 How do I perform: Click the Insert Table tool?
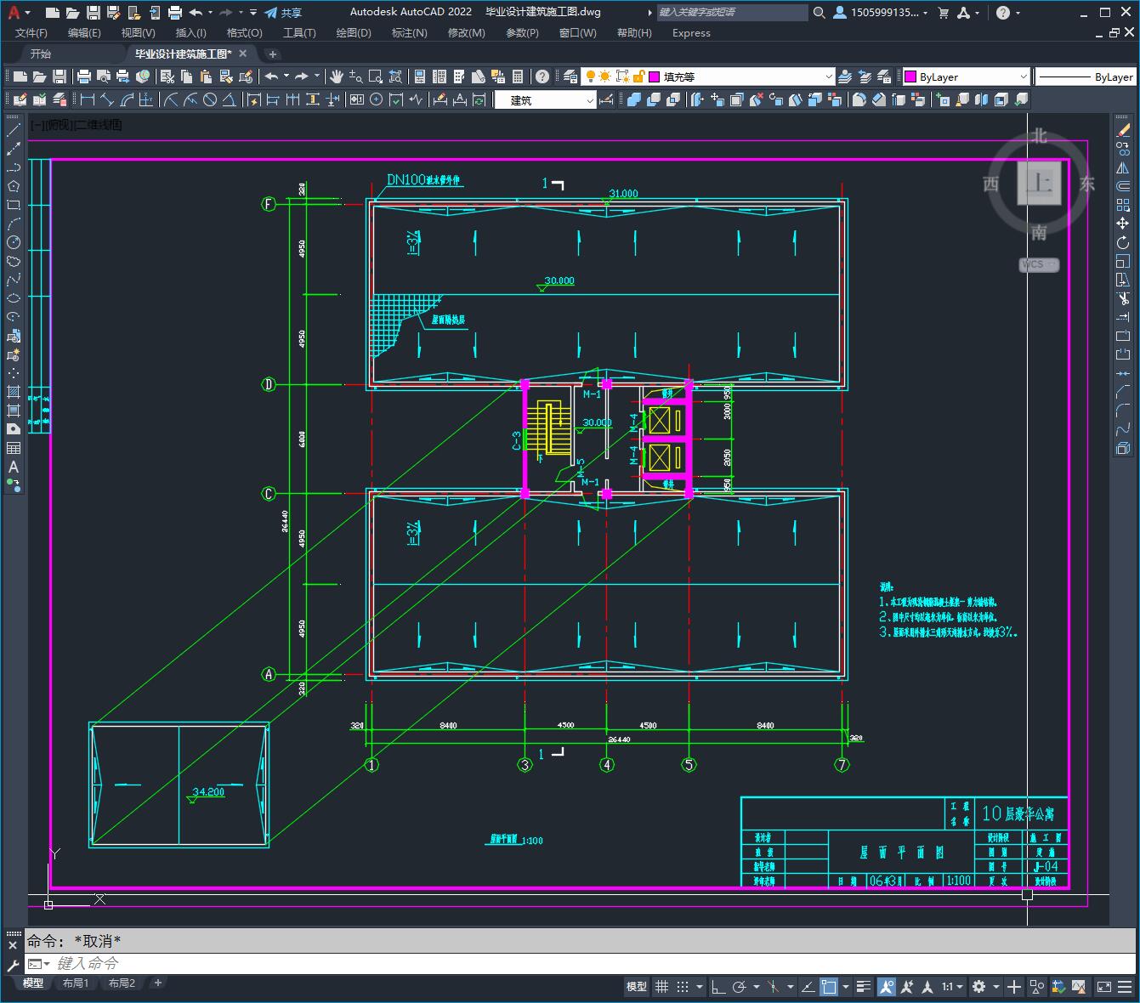coord(14,448)
